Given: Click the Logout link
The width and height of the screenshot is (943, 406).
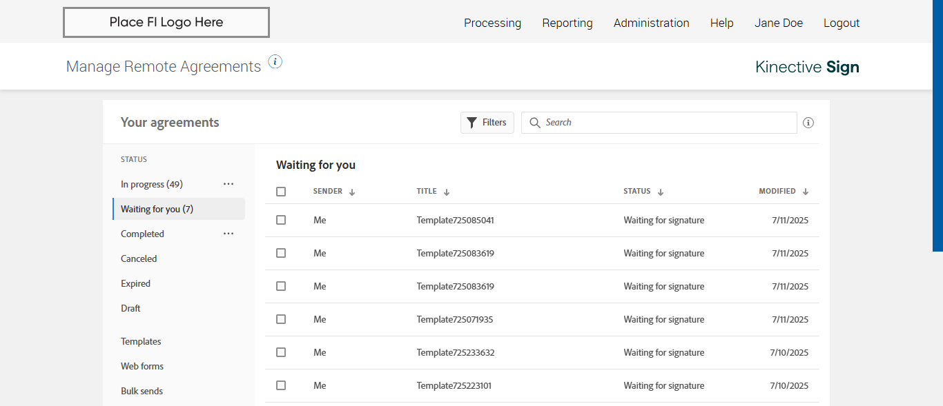Looking at the screenshot, I should (x=842, y=23).
